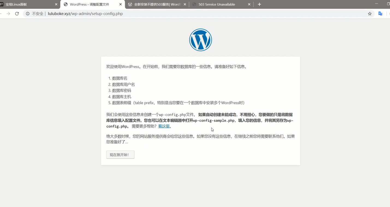Viewport: 390px width, 207px height.
Task: Close the WordPress 调整配置文件 tab
Action: pos(121,4)
